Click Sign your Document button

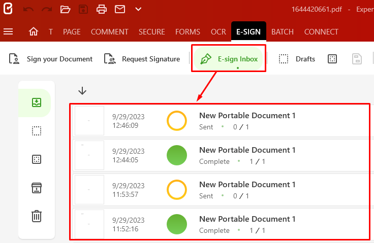pos(51,59)
